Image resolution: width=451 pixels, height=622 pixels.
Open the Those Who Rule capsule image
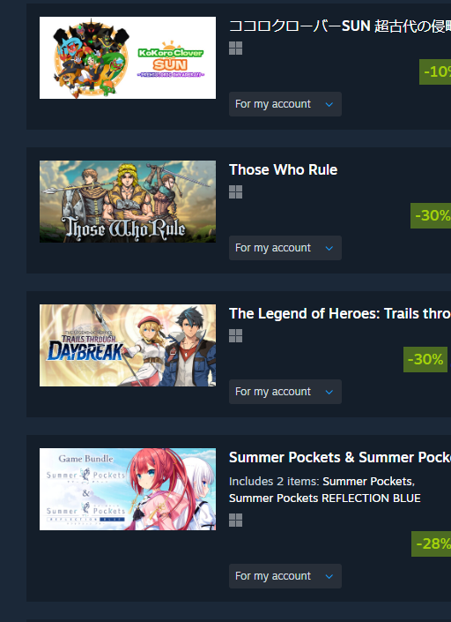(x=128, y=201)
